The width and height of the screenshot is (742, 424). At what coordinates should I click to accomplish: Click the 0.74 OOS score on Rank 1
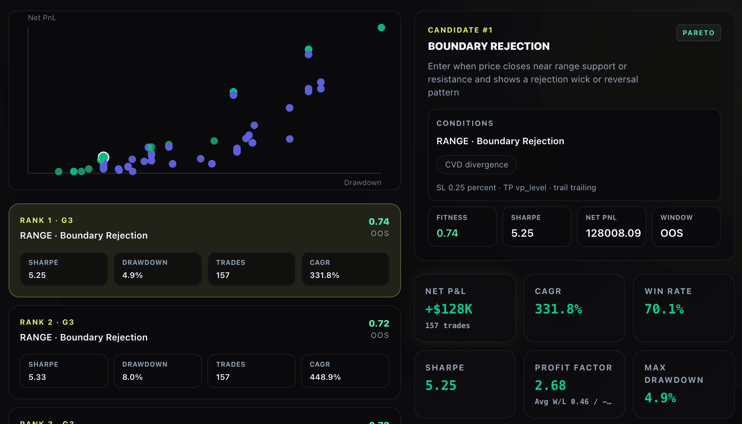[379, 227]
